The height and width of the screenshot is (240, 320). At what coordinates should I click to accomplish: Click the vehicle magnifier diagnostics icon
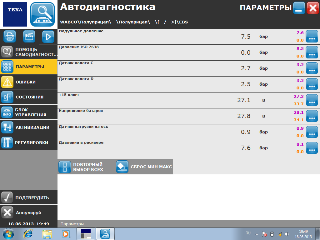42,14
